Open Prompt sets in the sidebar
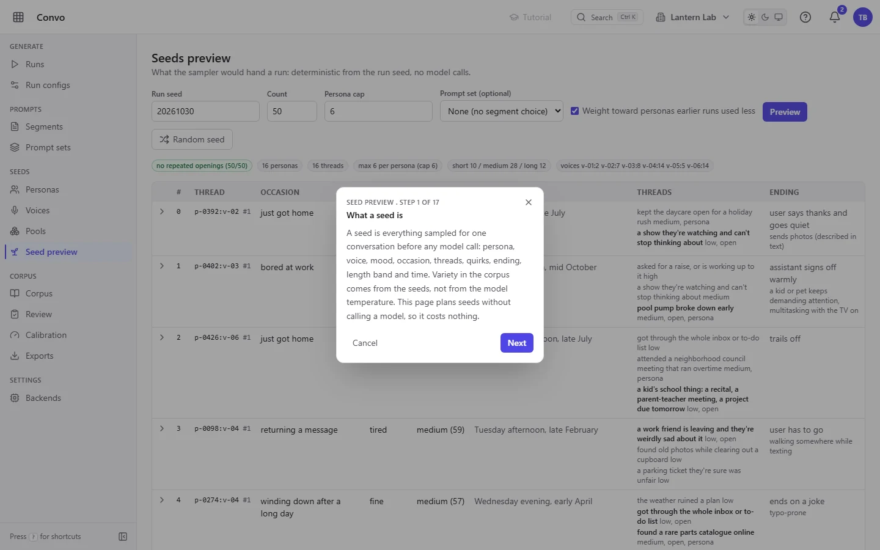Image resolution: width=880 pixels, height=550 pixels. pos(68,147)
